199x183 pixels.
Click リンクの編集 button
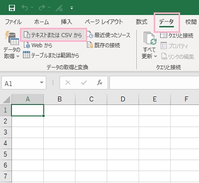click(x=178, y=57)
